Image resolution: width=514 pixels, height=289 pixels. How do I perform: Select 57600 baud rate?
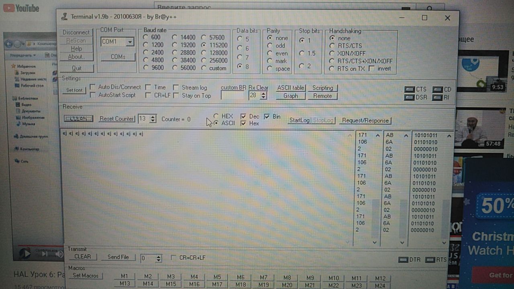204,37
